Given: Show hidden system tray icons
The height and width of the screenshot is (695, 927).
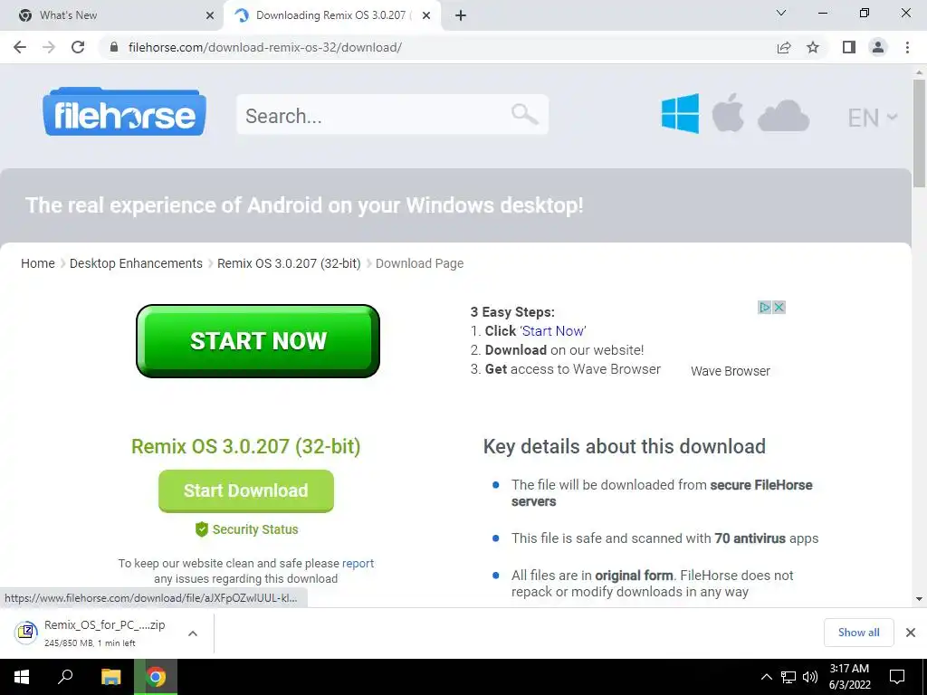Looking at the screenshot, I should pos(766,677).
